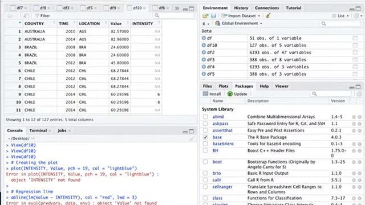Open the Help tab

pyautogui.click(x=264, y=86)
